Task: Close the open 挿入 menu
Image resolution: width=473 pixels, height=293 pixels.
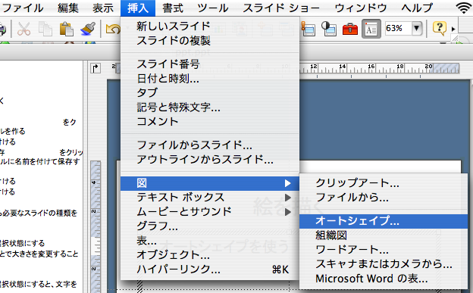Action: (x=138, y=8)
